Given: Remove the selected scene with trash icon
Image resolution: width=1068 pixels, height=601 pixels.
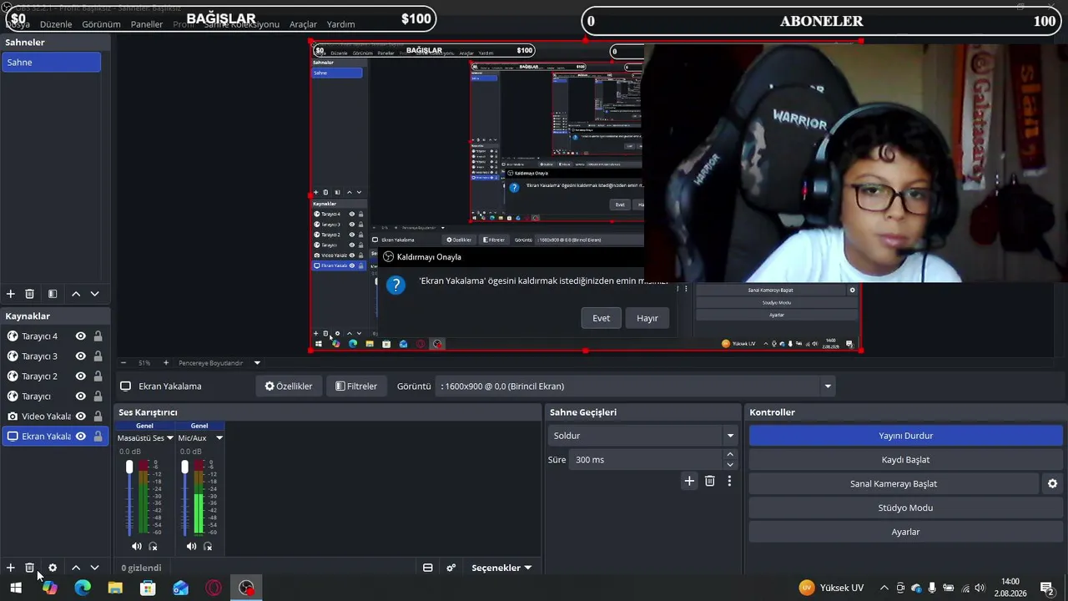Looking at the screenshot, I should (30, 294).
